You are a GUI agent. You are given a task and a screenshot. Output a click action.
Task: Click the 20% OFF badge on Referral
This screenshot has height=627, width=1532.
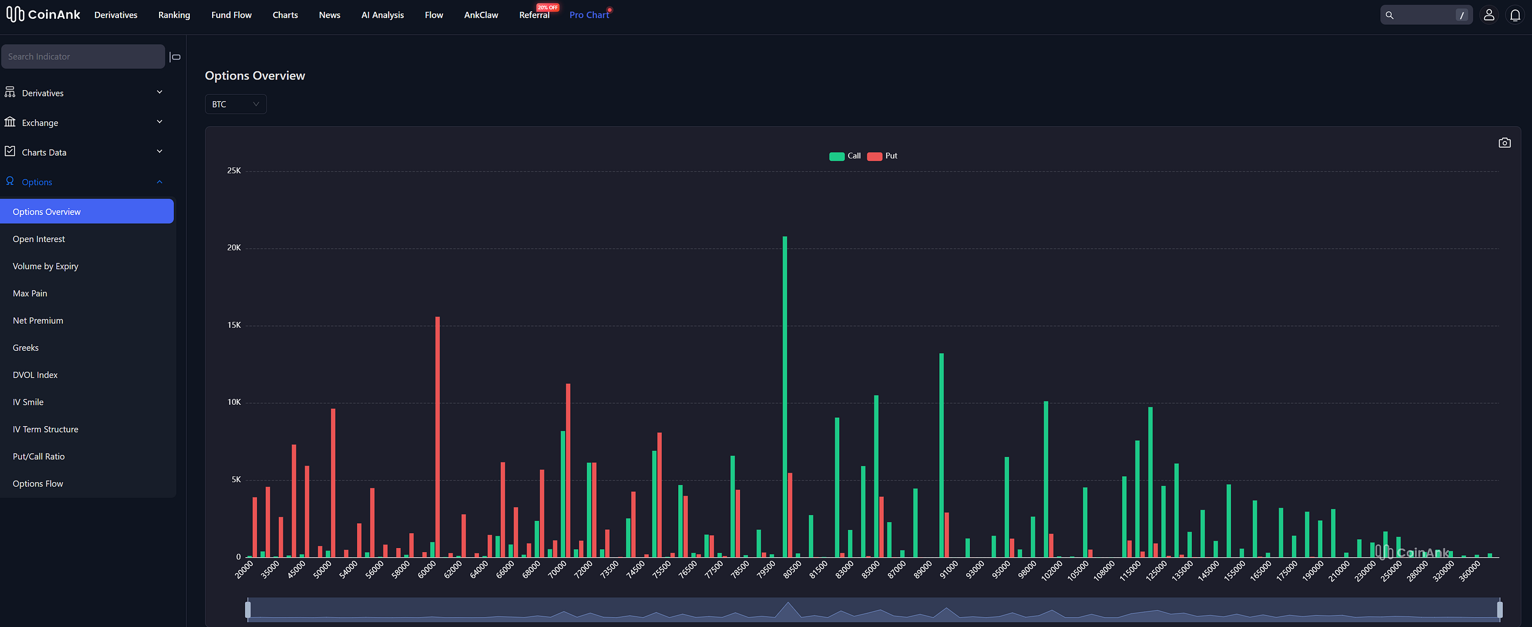tap(547, 7)
